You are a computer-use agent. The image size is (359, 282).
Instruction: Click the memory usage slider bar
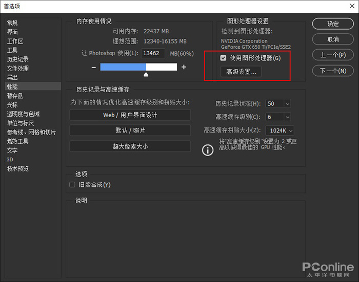pos(138,67)
